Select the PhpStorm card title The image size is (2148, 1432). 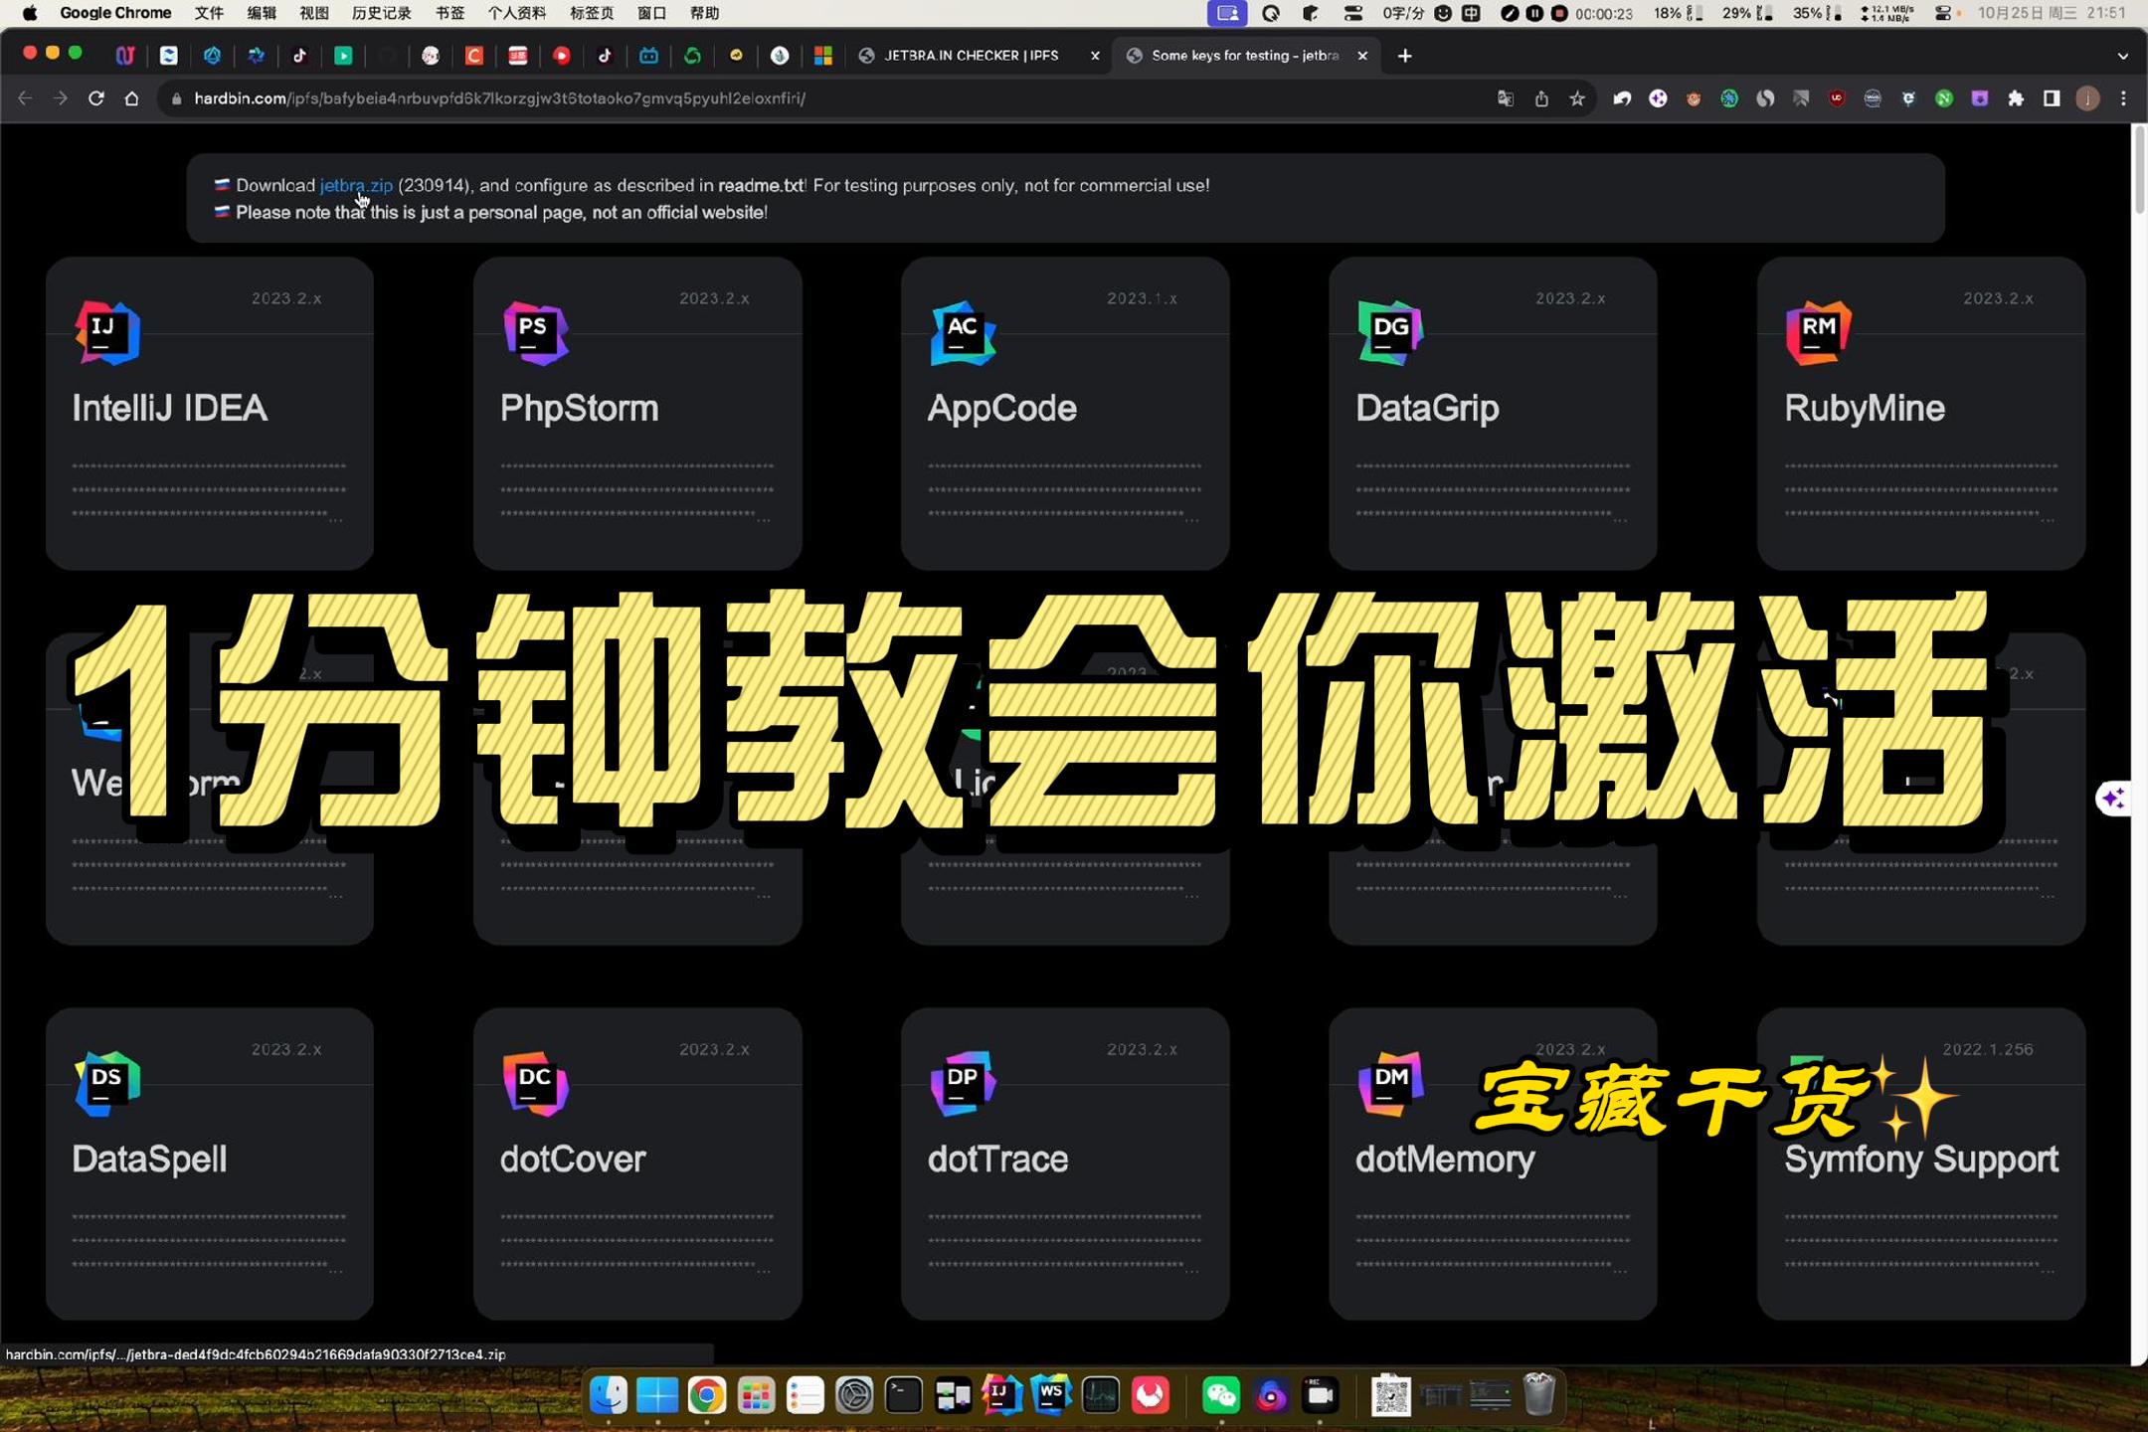coord(579,409)
